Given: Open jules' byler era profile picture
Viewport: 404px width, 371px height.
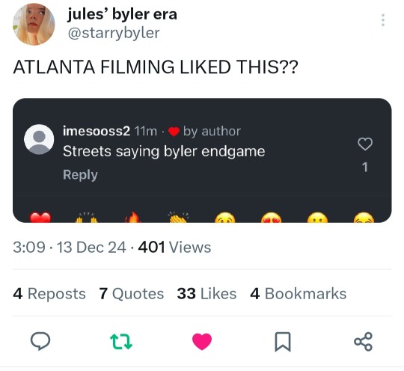Looking at the screenshot, I should coord(34,24).
